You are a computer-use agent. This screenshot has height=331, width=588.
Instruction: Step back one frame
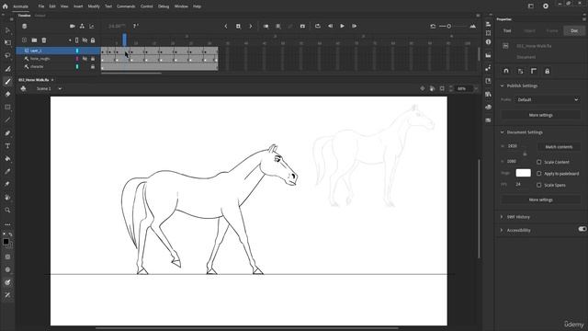coord(330,27)
